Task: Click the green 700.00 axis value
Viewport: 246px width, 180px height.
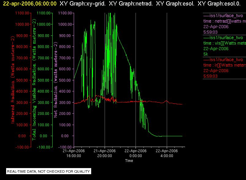Action: coord(43,58)
